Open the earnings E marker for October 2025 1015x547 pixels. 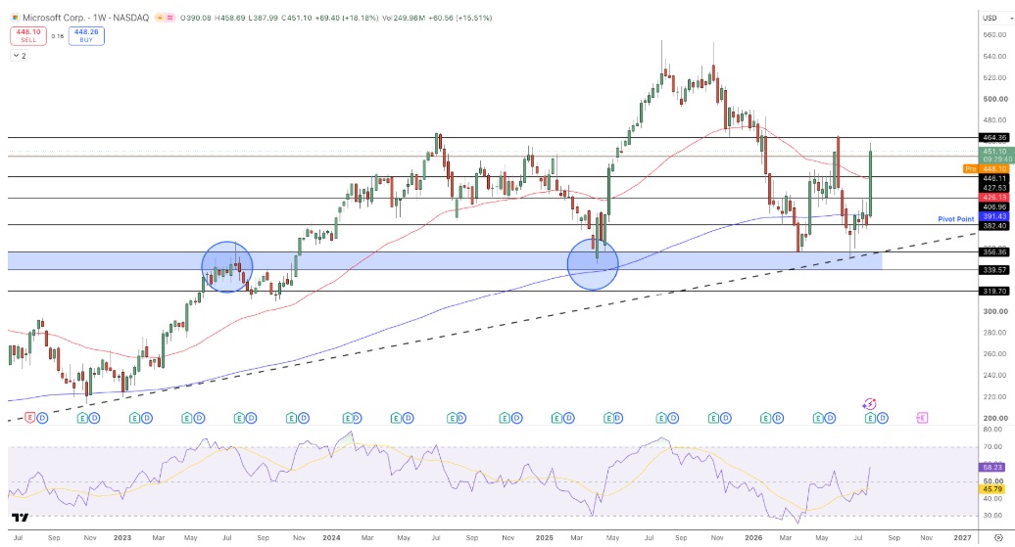point(713,419)
